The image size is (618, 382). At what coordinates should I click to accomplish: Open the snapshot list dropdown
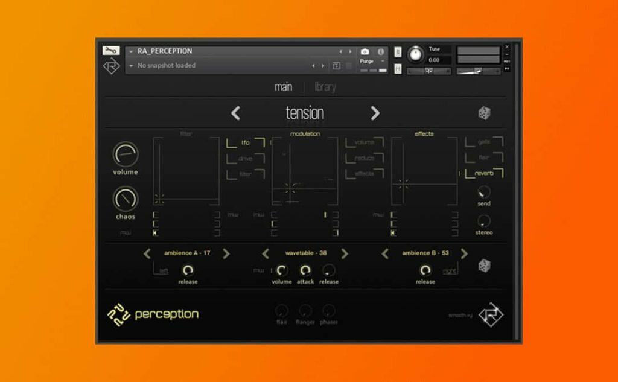click(x=132, y=66)
